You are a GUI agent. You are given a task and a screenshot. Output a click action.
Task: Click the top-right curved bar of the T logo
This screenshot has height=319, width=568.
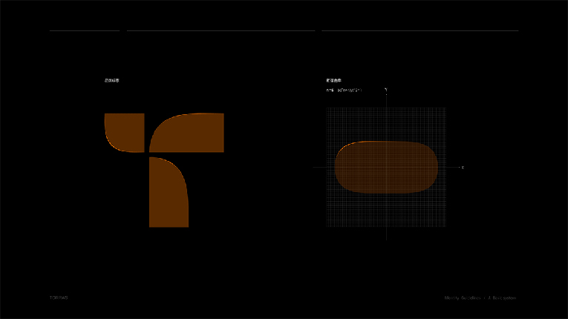186,133
